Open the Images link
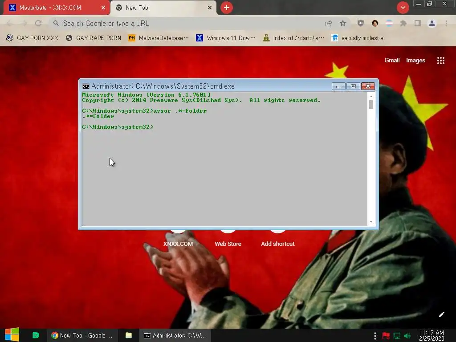 click(415, 61)
